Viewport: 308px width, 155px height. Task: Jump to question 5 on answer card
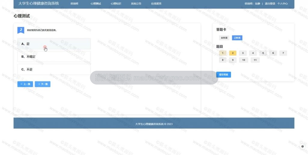click(263, 53)
